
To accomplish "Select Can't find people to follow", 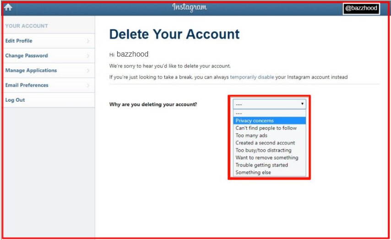I will coord(269,128).
